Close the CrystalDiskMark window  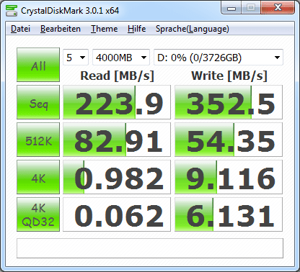278,8
